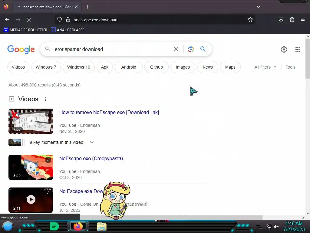
Task: Open How to remove NoEscape.exe link
Action: tap(109, 112)
